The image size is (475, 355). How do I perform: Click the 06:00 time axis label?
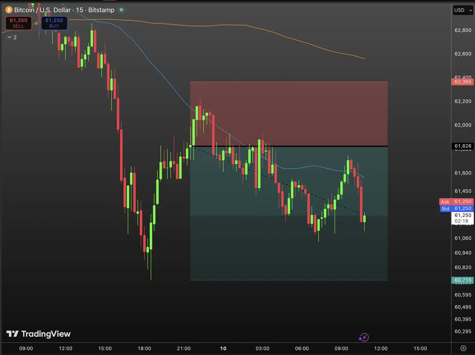pos(302,349)
